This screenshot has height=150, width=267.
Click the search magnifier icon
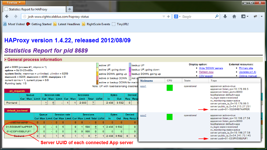coord(217,16)
